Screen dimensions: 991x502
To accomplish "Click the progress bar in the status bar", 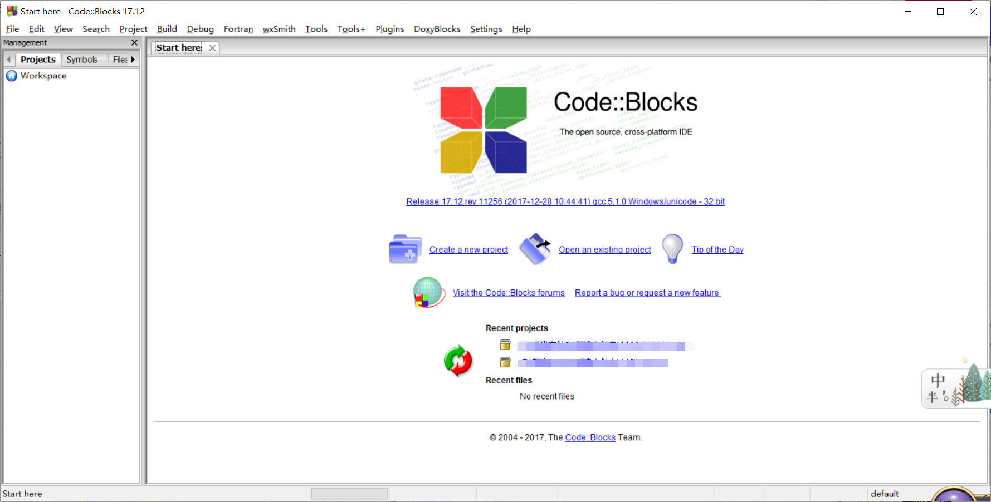I will click(x=349, y=493).
